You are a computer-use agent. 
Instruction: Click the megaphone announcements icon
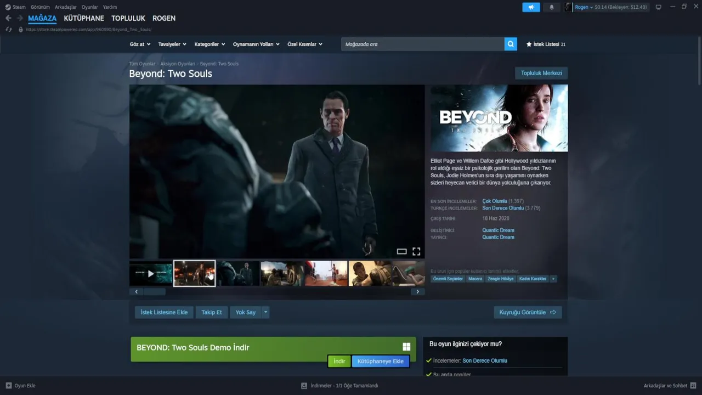coord(531,7)
